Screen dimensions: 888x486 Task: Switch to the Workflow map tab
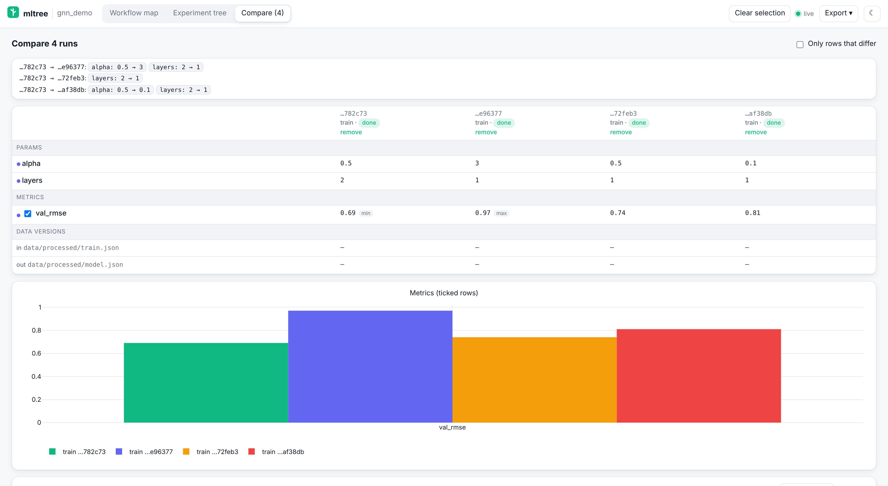click(x=134, y=13)
